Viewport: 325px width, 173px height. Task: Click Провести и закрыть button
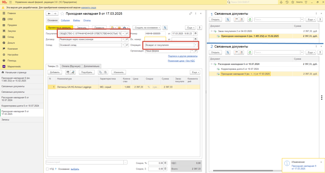pos(59,28)
